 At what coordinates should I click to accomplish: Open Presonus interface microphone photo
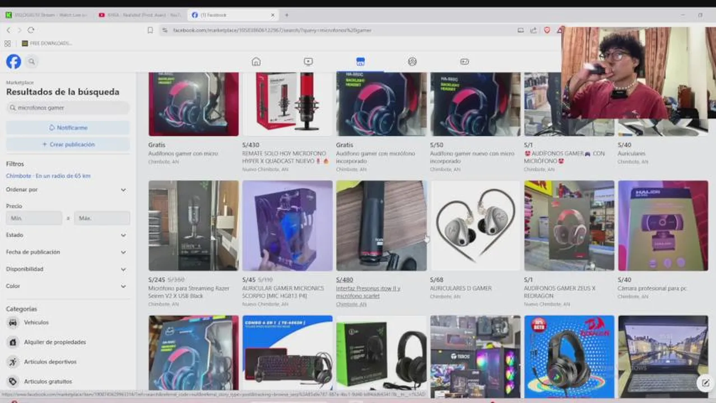pos(382,226)
